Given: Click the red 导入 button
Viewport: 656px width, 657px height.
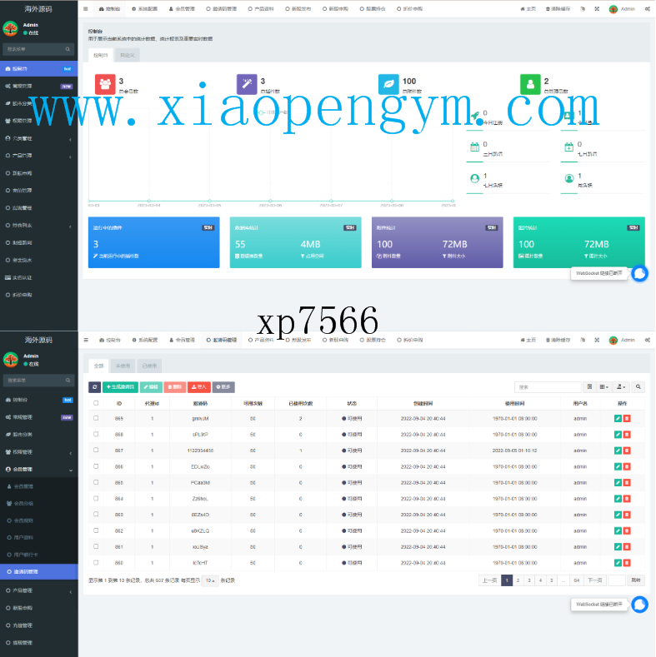Looking at the screenshot, I should (198, 387).
